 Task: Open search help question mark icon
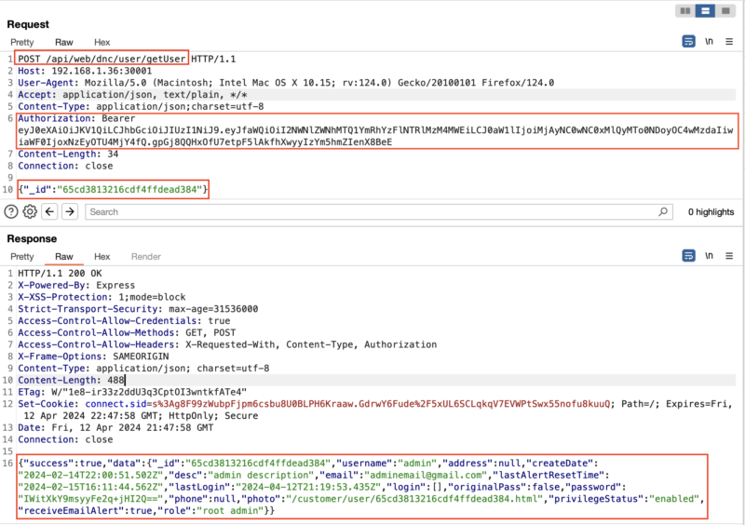pos(11,211)
